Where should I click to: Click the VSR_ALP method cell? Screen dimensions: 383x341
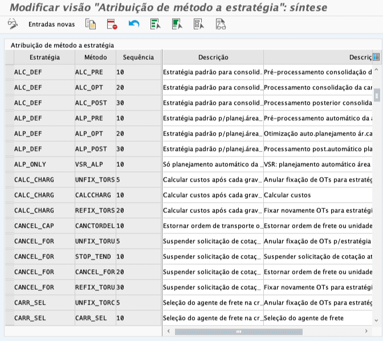(96, 165)
